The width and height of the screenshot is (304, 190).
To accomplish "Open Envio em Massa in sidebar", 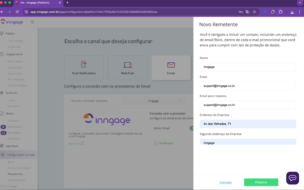I will point(17,85).
